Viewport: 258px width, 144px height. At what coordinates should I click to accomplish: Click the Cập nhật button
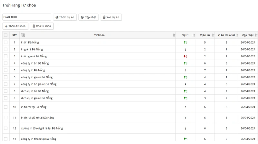(x=88, y=17)
